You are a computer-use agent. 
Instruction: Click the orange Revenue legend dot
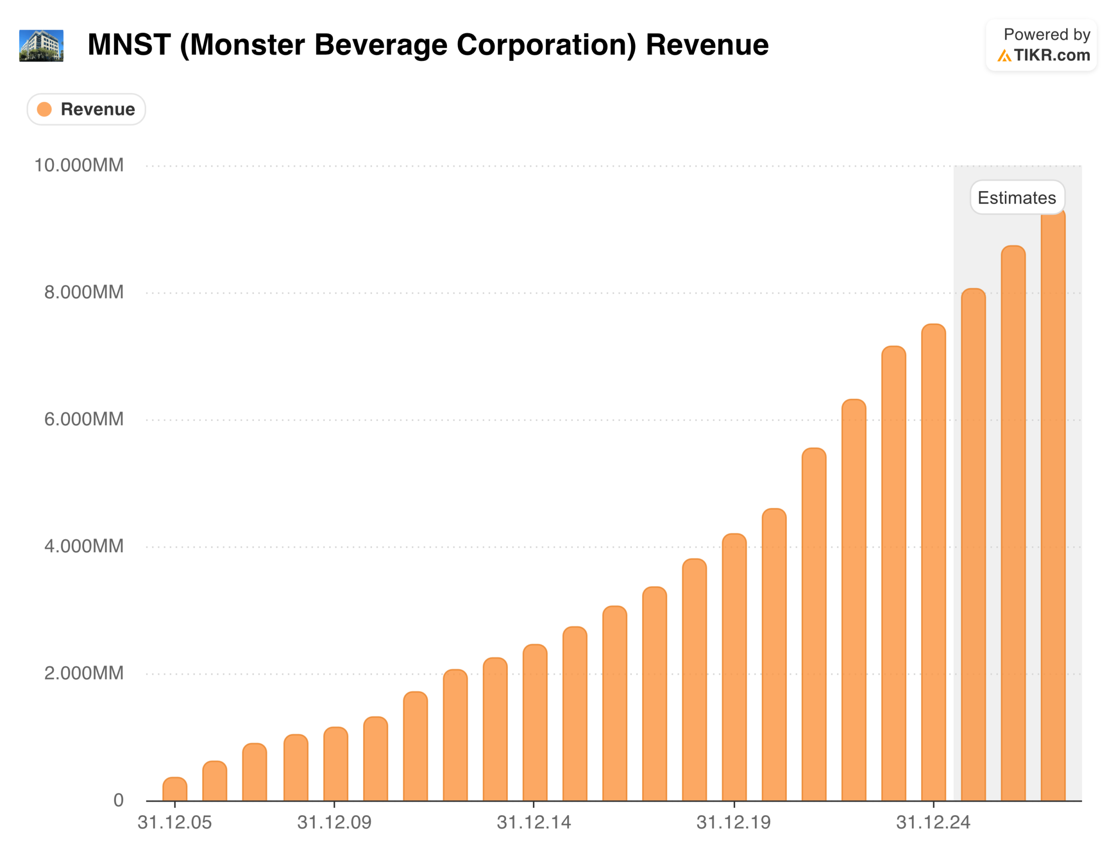[x=45, y=109]
